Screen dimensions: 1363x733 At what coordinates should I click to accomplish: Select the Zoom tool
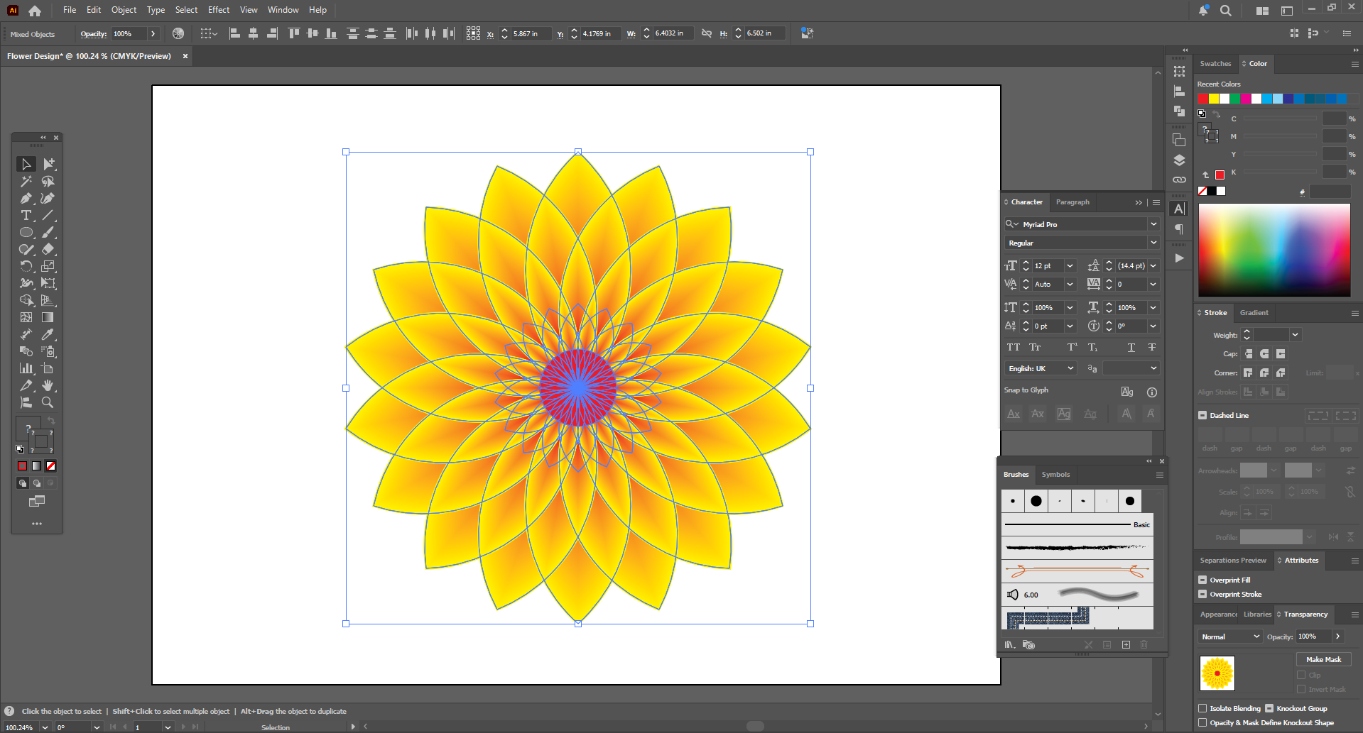tap(48, 402)
